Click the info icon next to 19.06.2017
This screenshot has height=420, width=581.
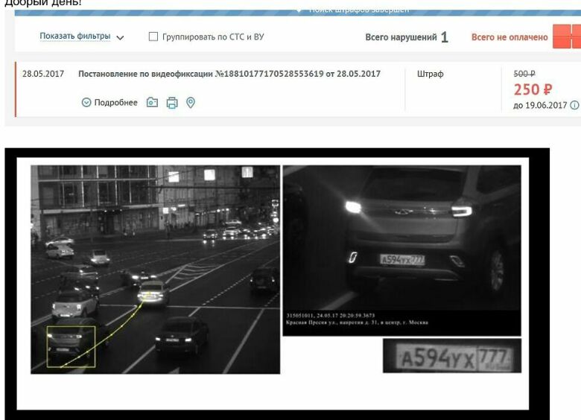(574, 105)
